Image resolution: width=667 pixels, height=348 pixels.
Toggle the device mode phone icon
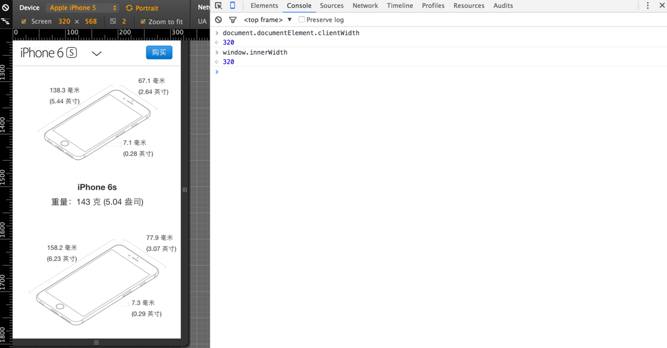[x=232, y=5]
